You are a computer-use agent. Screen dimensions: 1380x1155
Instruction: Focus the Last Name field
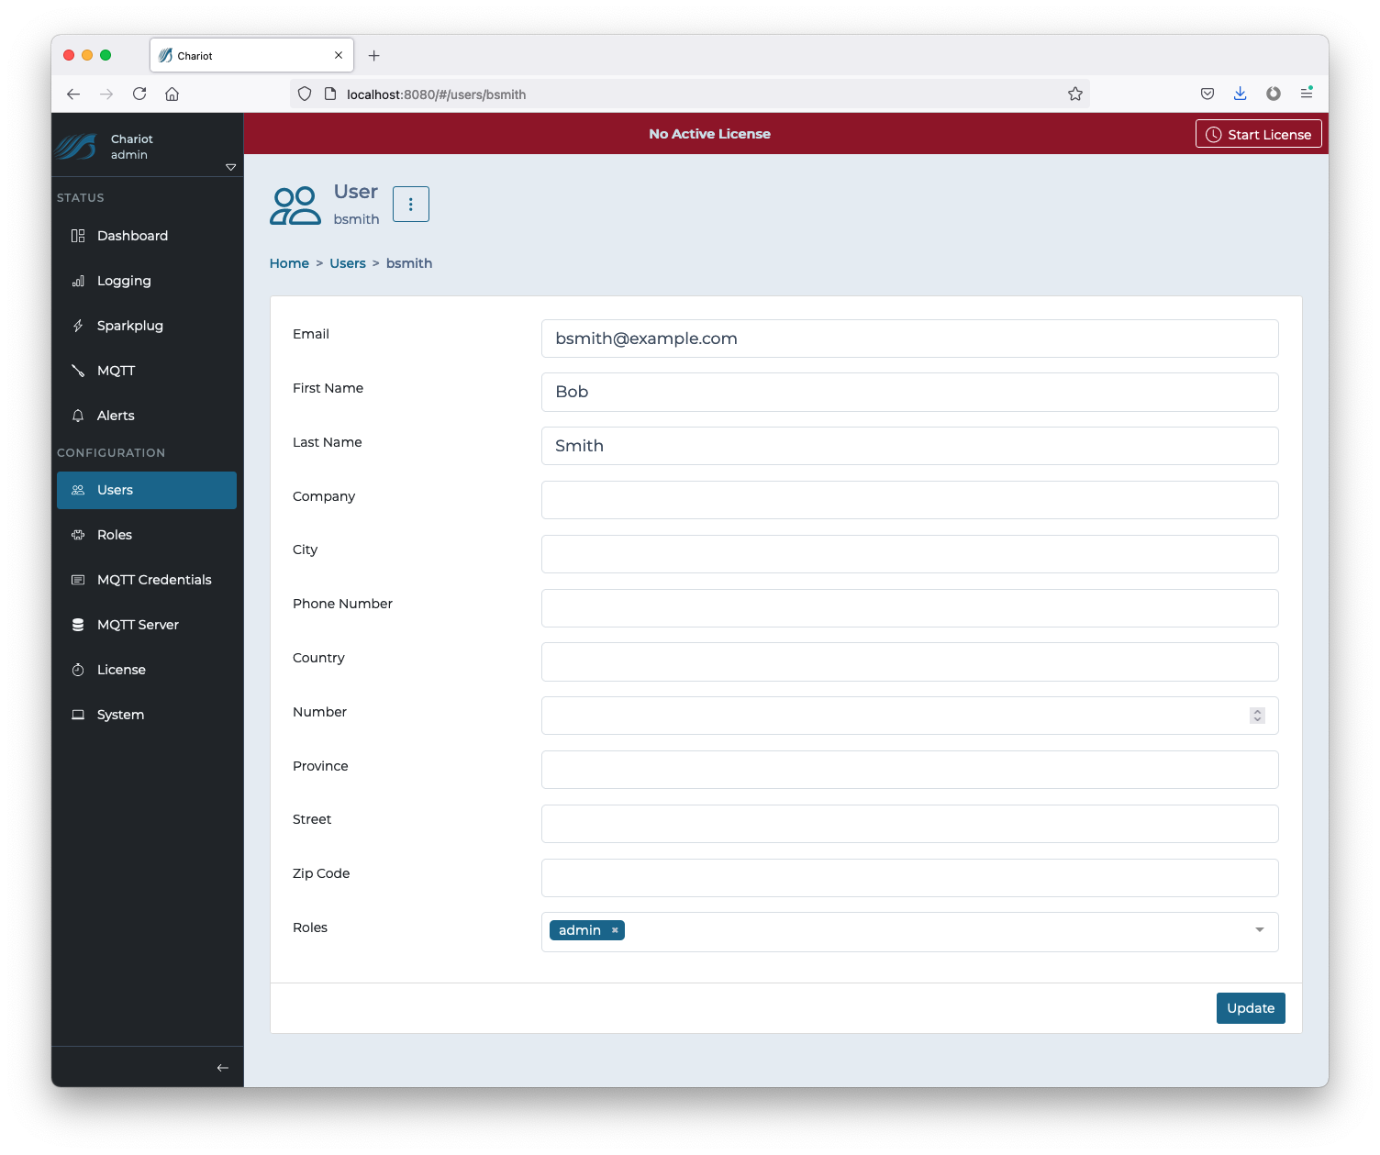tap(910, 446)
